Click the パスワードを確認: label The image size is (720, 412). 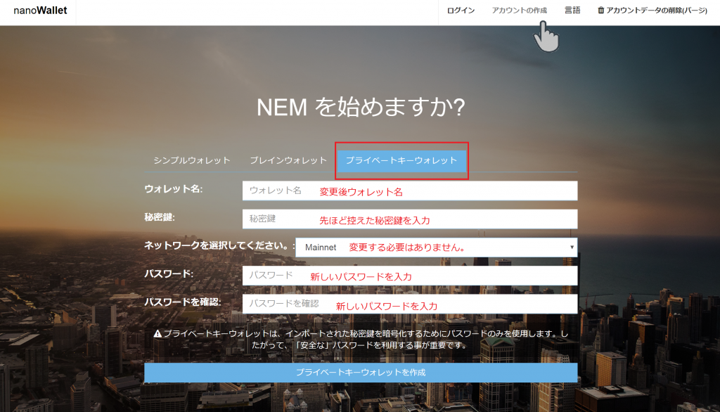[x=183, y=302]
